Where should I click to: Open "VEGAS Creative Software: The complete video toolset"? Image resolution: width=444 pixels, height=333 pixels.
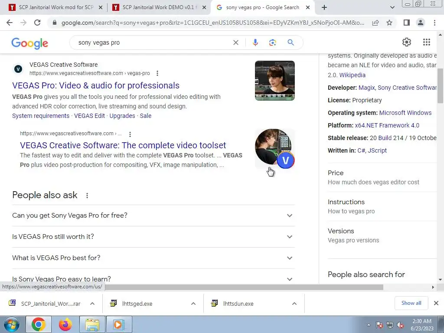[x=123, y=145]
